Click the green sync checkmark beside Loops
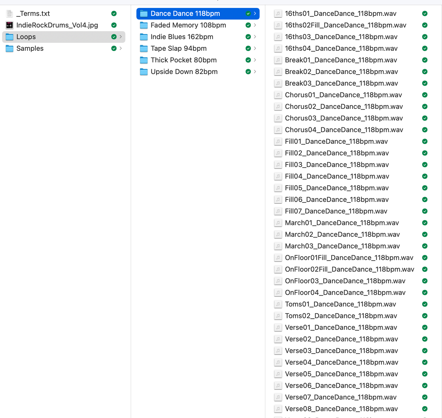 [x=114, y=37]
